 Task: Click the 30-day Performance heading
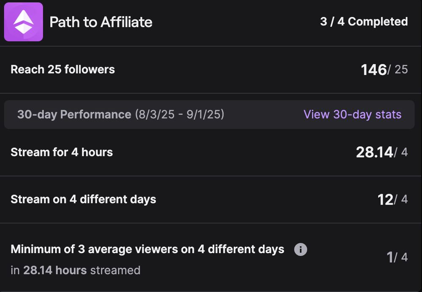pos(74,114)
